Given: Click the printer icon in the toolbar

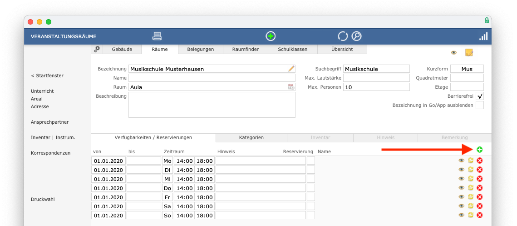Looking at the screenshot, I should (157, 36).
